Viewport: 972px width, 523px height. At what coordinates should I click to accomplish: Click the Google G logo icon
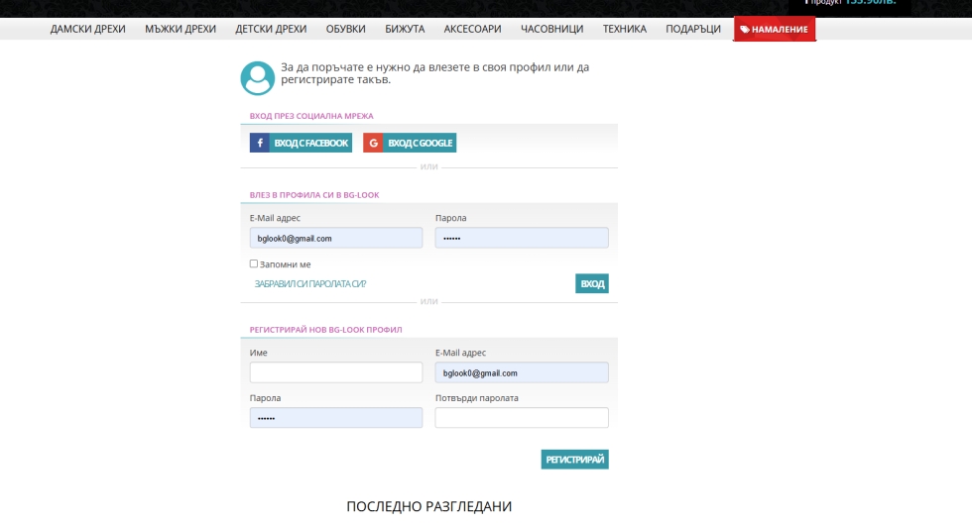[374, 143]
